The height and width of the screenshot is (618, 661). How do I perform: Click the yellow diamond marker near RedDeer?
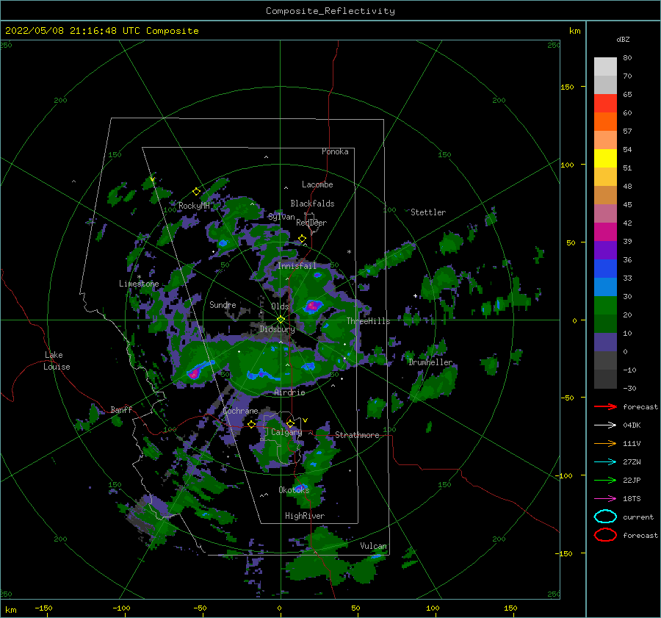click(302, 239)
